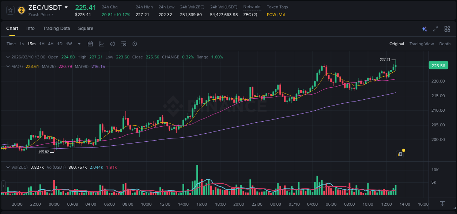Switch to Trading View mode
457x214 pixels.
(x=422, y=44)
